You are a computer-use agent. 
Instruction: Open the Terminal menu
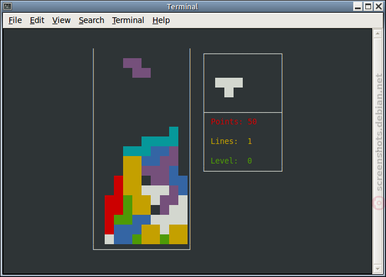tap(128, 20)
